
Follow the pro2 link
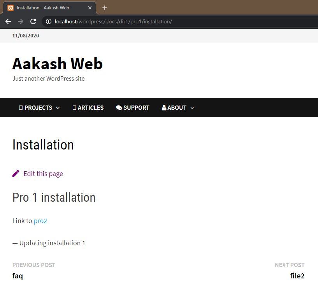coord(40,221)
